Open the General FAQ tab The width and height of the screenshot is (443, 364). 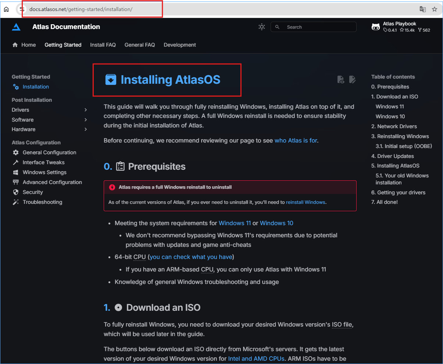(140, 45)
